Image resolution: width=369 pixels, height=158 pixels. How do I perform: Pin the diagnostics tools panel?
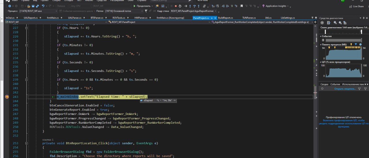364,18
